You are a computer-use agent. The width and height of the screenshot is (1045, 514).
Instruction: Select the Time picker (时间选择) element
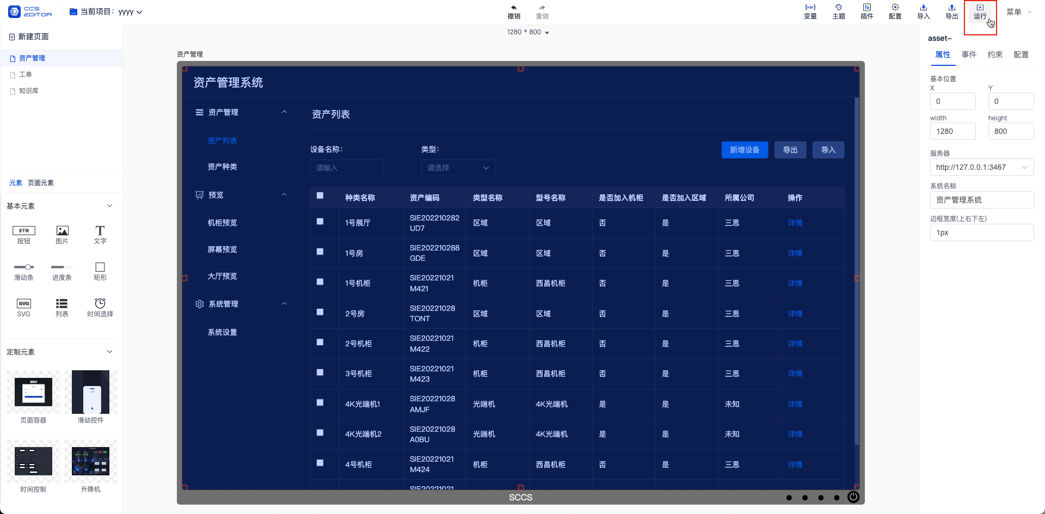click(100, 308)
